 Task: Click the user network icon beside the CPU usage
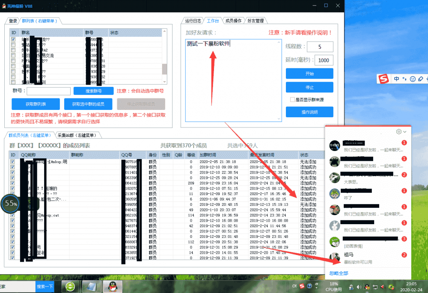click(x=351, y=287)
